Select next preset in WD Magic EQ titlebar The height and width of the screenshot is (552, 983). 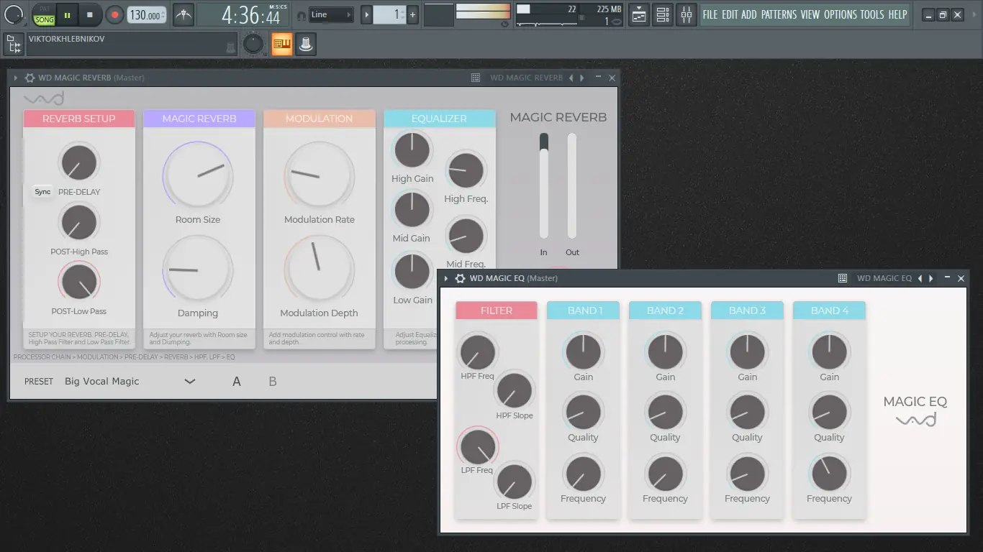click(931, 278)
